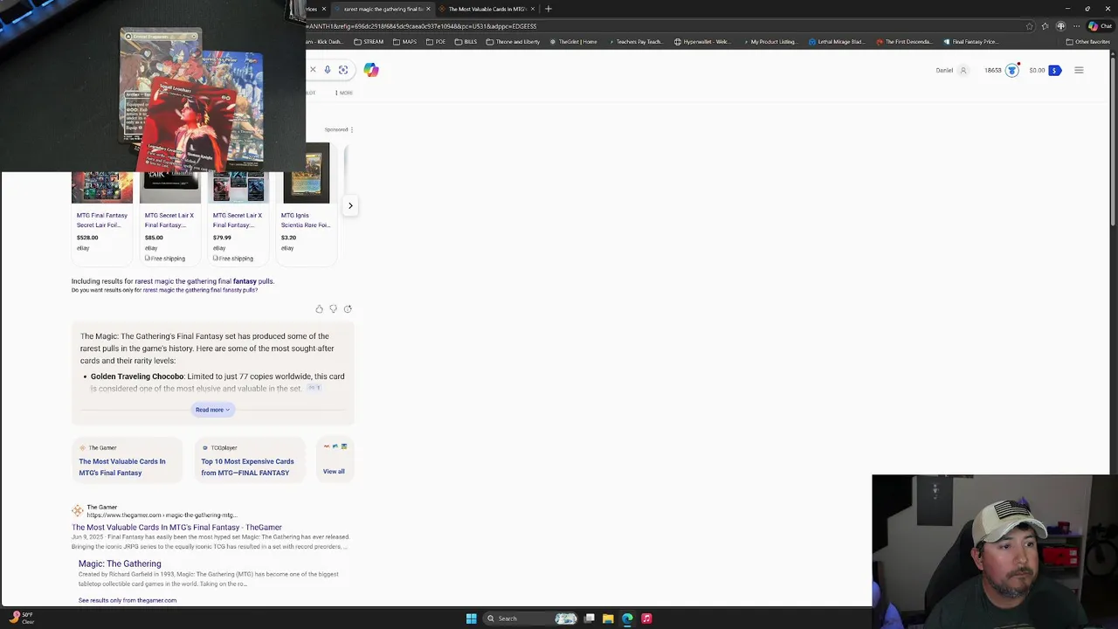The width and height of the screenshot is (1118, 629).
Task: Open the $0.00 cashback wallet icon
Action: tap(1054, 71)
